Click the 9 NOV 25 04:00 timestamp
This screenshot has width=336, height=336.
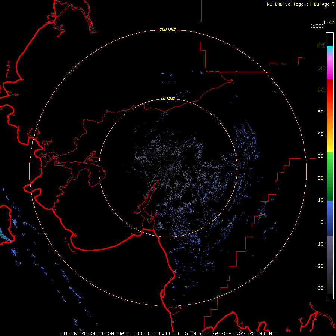(x=252, y=333)
